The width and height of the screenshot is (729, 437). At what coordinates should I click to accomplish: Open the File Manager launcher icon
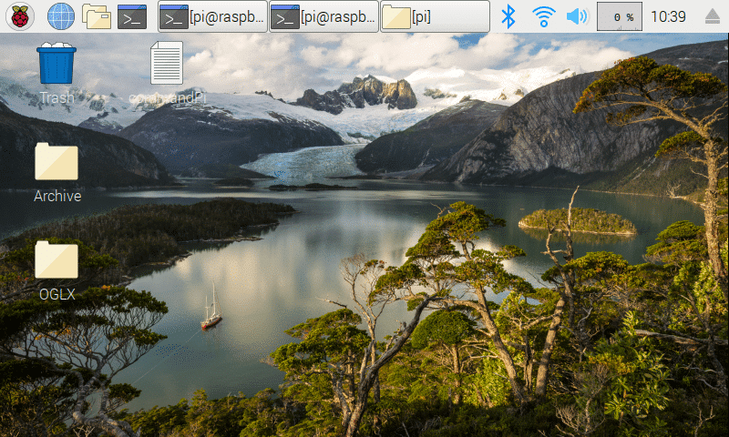click(x=97, y=16)
